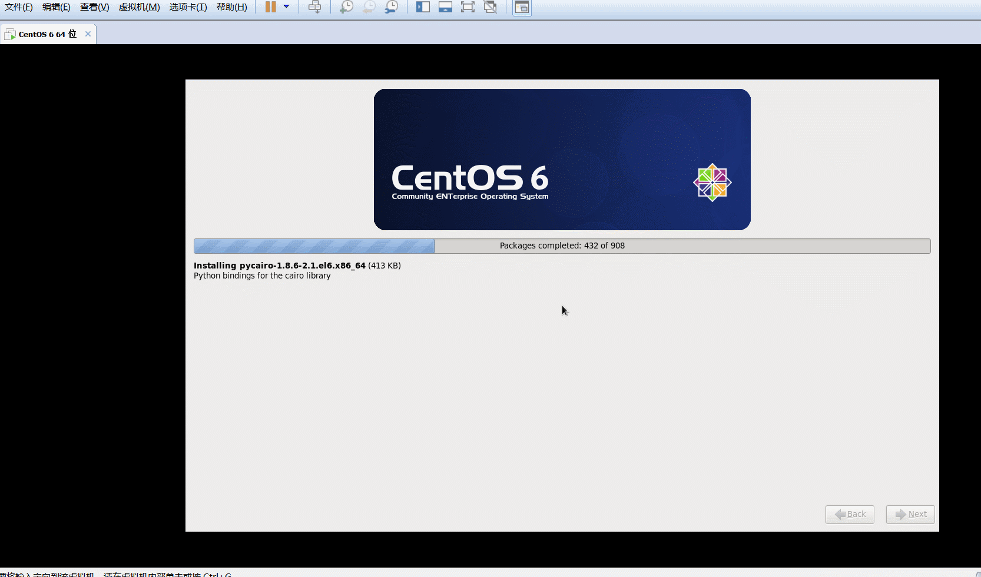This screenshot has height=577, width=981.
Task: Enter full screen mode
Action: click(468, 7)
